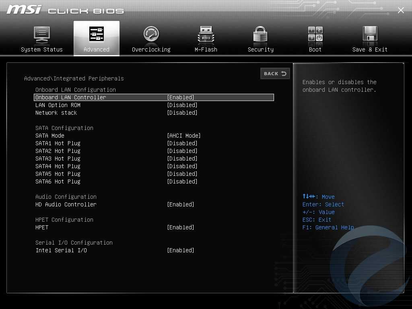This screenshot has height=309, width=412.
Task: Open the Security padlock icon
Action: [x=260, y=35]
